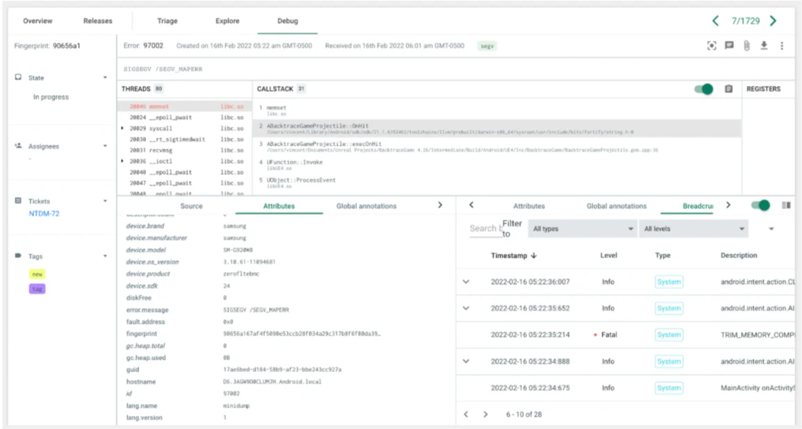Click the download error report icon

(x=764, y=47)
